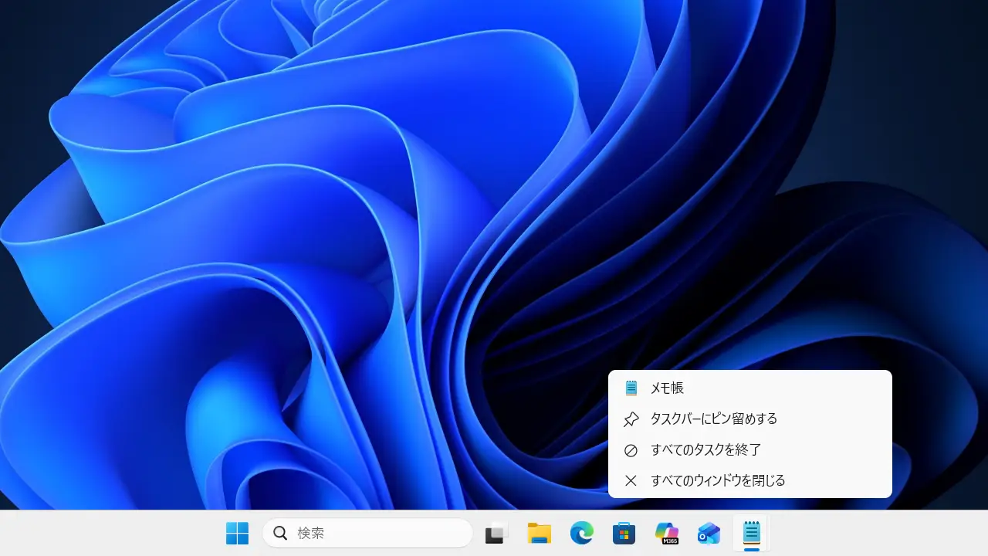Select メモ帳 to open a new Notepad window
This screenshot has width=988, height=556.
(x=668, y=388)
